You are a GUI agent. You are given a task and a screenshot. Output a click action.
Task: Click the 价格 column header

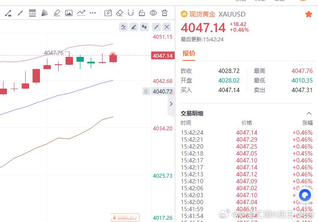point(247,123)
